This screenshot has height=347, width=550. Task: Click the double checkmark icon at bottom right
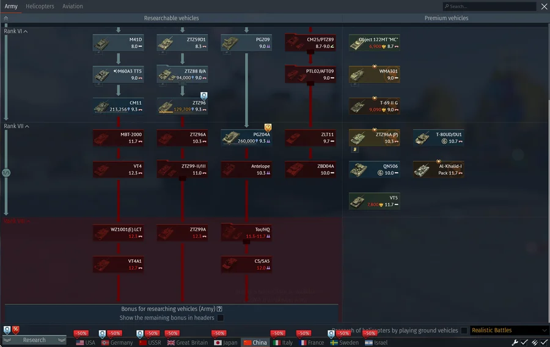[533, 342]
